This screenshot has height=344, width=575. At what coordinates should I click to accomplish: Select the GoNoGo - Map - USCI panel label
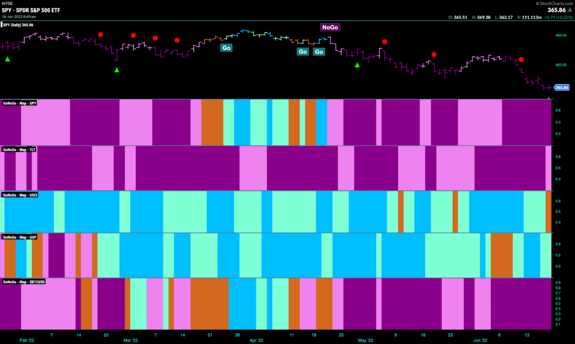20,195
